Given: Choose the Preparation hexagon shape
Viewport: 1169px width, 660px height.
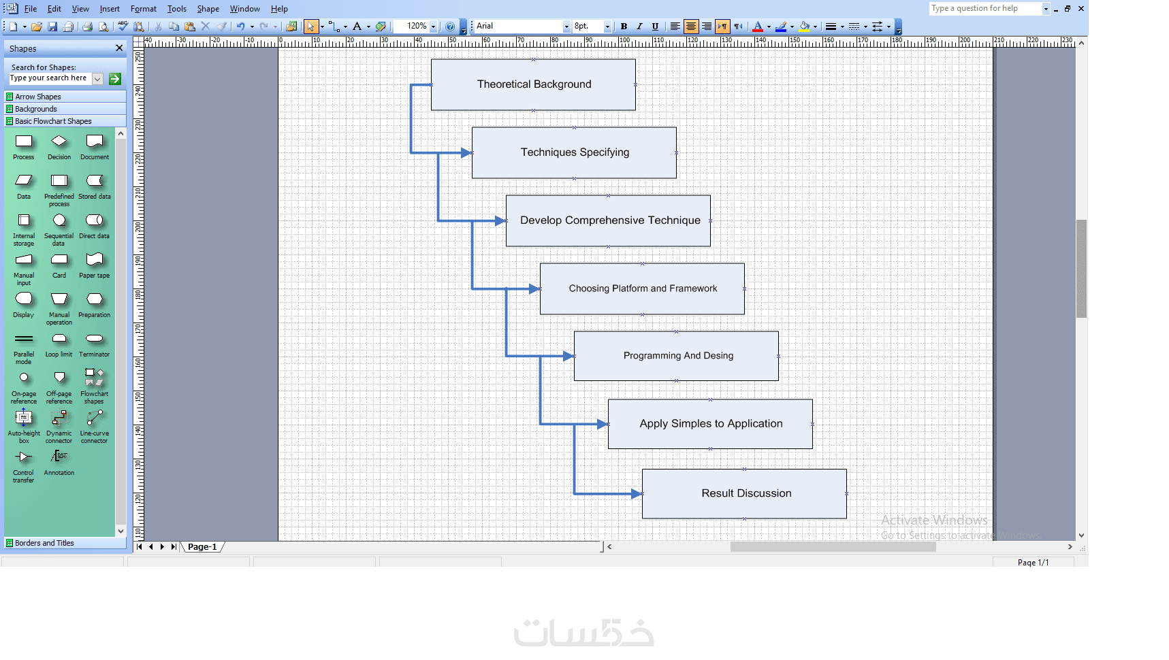Looking at the screenshot, I should (95, 299).
